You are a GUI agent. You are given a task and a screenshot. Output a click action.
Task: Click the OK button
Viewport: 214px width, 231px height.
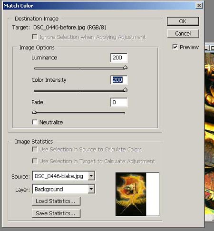[x=183, y=21]
